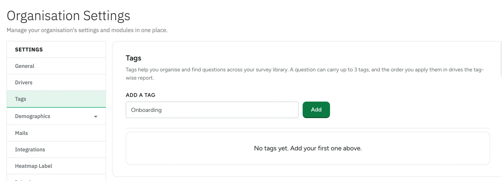Viewport: 502px width, 181px height.
Task: Click the tags description paragraph
Action: pyautogui.click(x=305, y=74)
